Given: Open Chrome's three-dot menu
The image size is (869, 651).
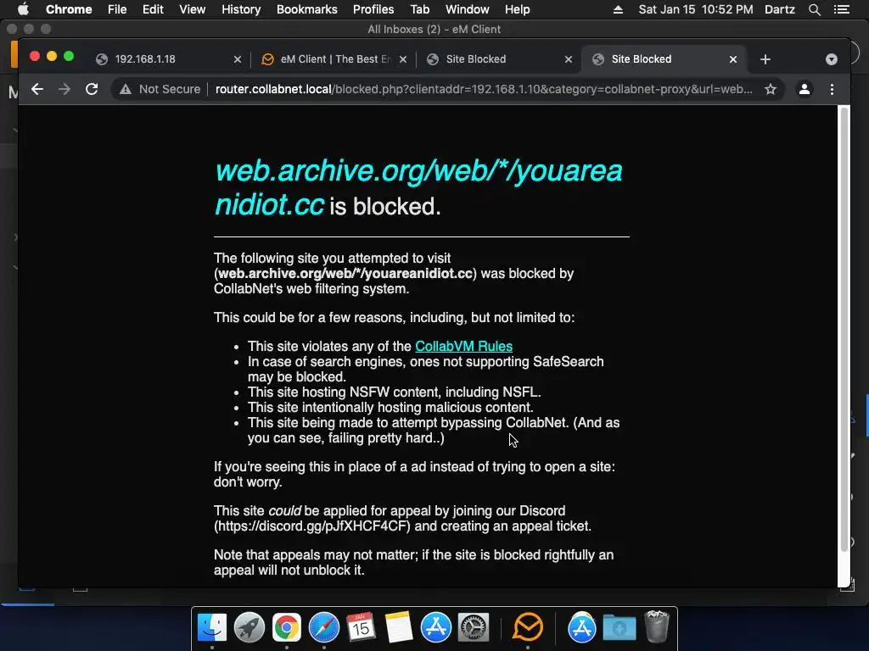Looking at the screenshot, I should click(x=832, y=89).
